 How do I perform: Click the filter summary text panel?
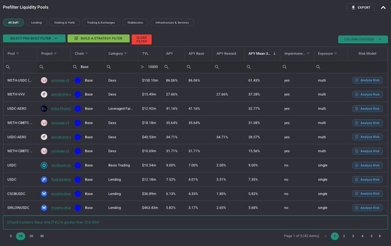click(x=195, y=222)
